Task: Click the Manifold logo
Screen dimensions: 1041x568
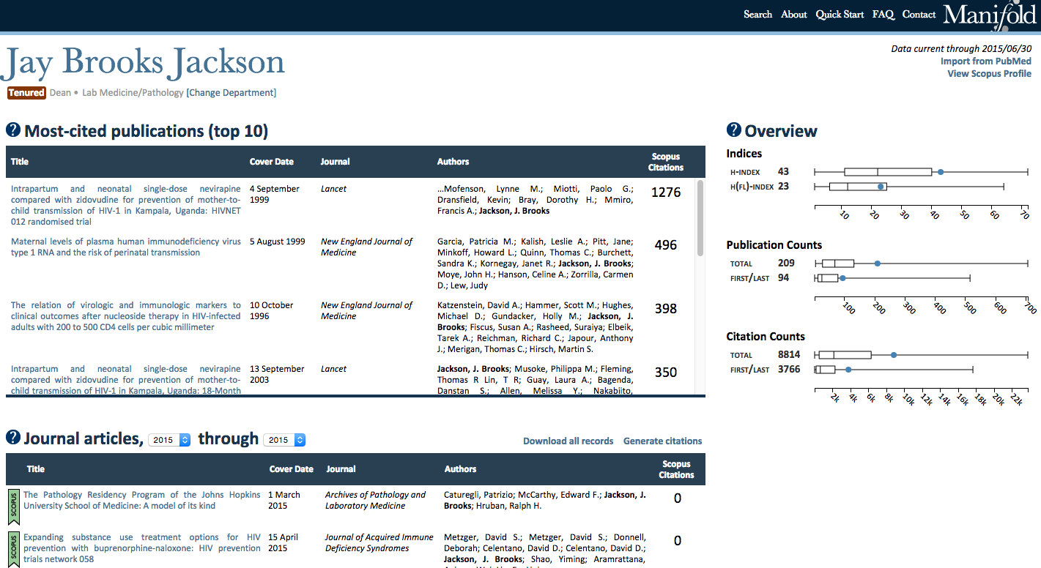Action: point(990,15)
